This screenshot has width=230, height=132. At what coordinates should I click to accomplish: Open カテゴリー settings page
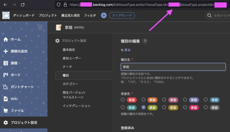70,84
